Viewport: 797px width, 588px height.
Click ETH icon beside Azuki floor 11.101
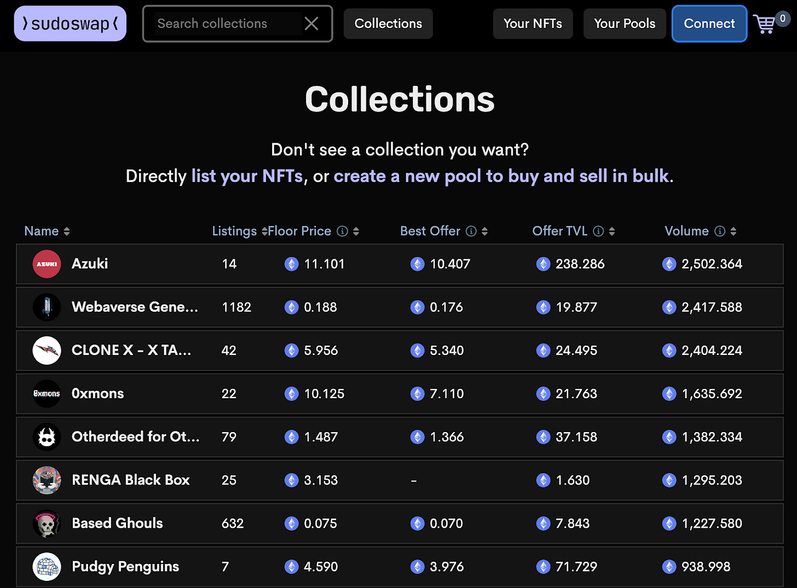pos(292,264)
